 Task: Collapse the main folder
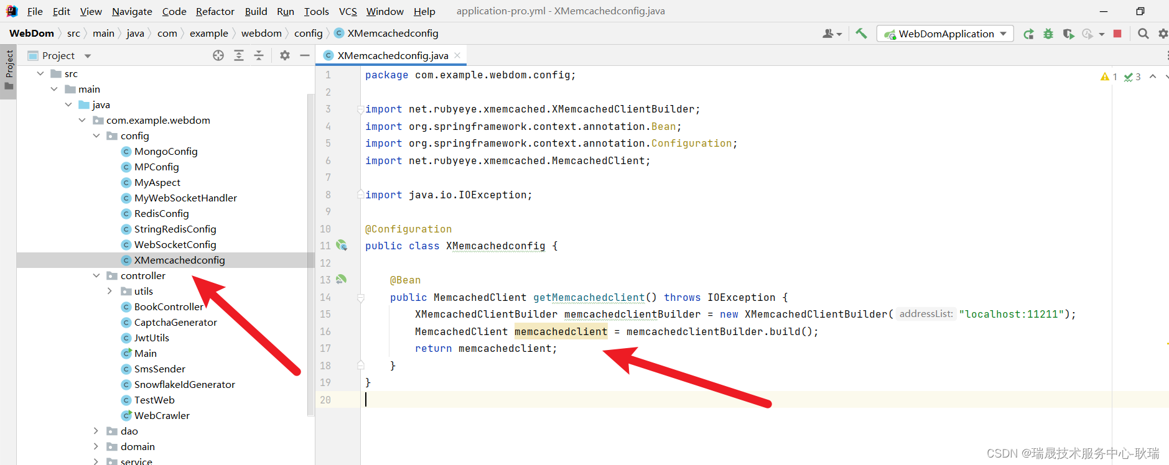[54, 89]
